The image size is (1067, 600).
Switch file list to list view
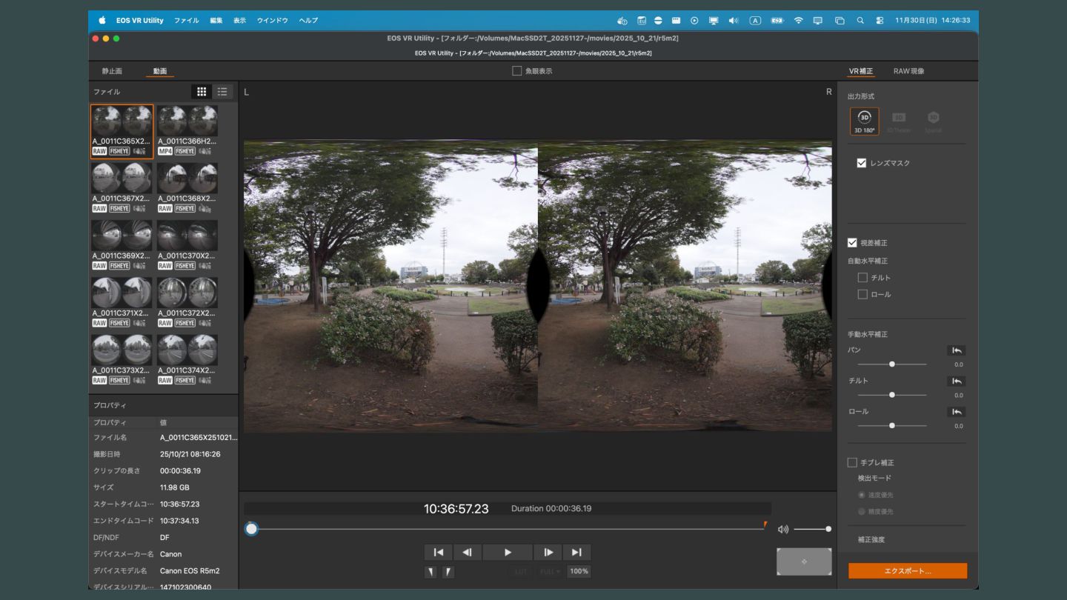click(222, 92)
